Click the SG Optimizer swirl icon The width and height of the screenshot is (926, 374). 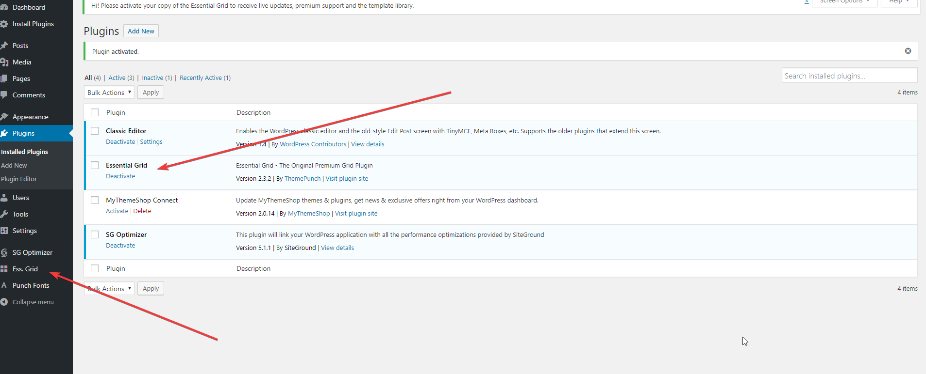[4, 252]
